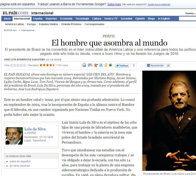Click the author name José Luis Rodríguez Zapatero
196x176 pixels.
pos(24,60)
